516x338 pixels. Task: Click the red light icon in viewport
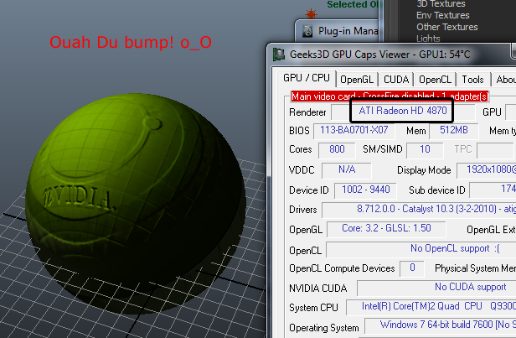coord(311,14)
